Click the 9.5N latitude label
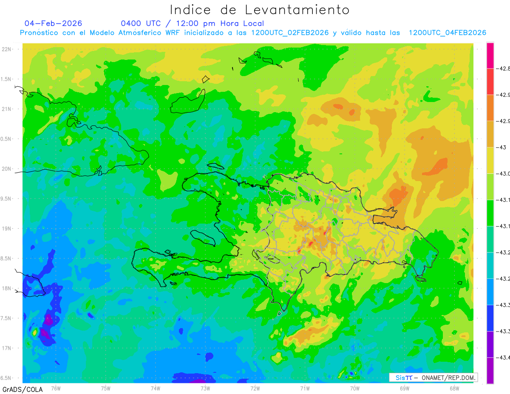The height and width of the screenshot is (394, 510). 6,198
